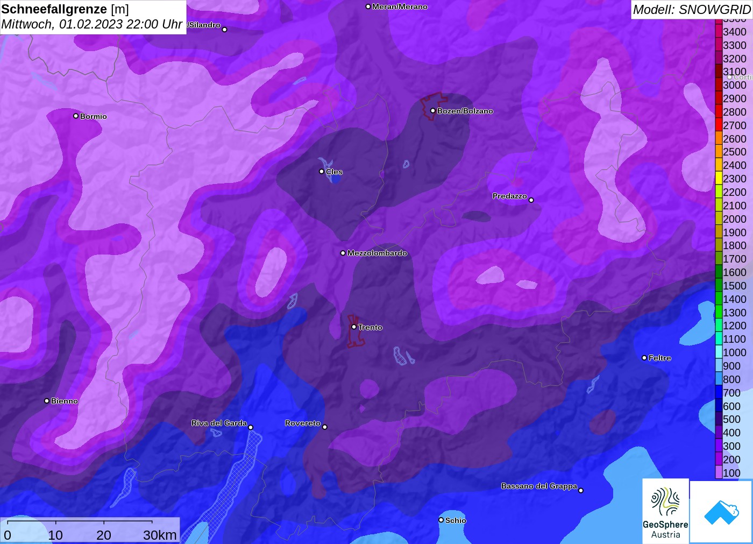Click the 'Feltre' town name label
Screen dimensions: 753x544
(x=660, y=358)
